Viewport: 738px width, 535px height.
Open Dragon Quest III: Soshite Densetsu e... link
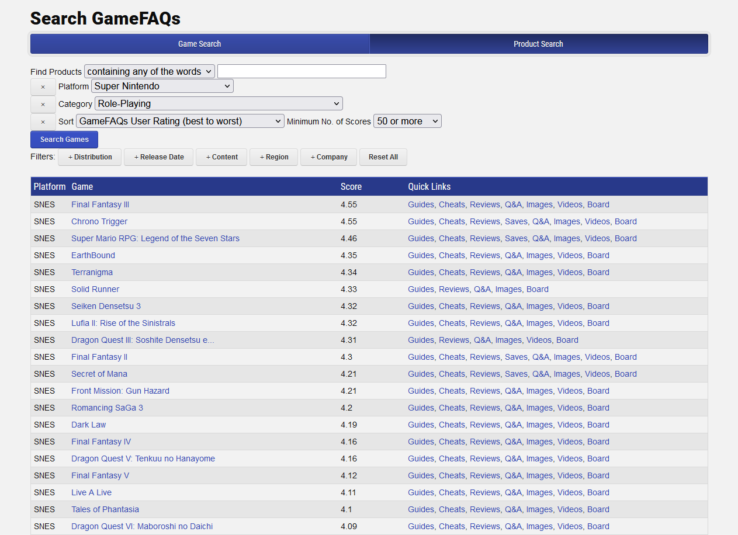143,340
